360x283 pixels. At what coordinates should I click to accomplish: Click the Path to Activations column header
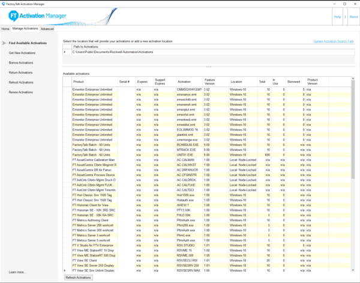point(213,47)
